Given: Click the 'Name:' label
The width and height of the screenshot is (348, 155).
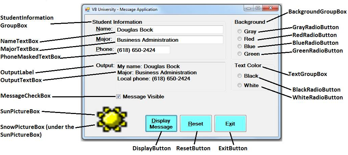Looking at the screenshot, I should (x=104, y=29).
